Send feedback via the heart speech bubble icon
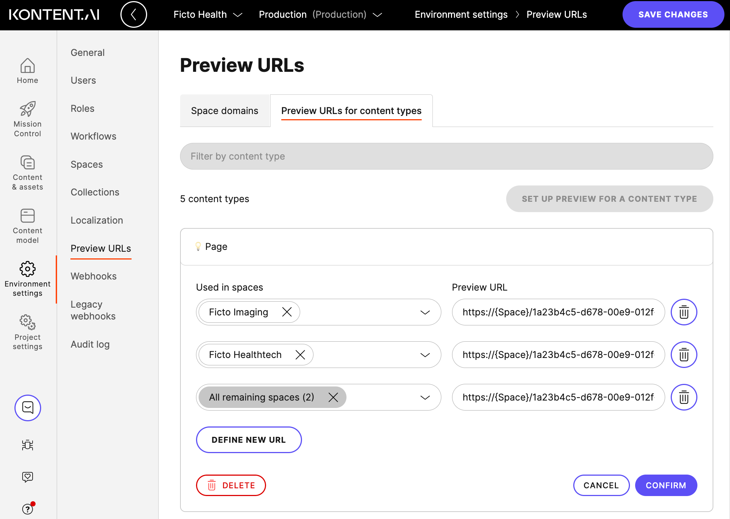This screenshot has width=730, height=519. pos(27,477)
